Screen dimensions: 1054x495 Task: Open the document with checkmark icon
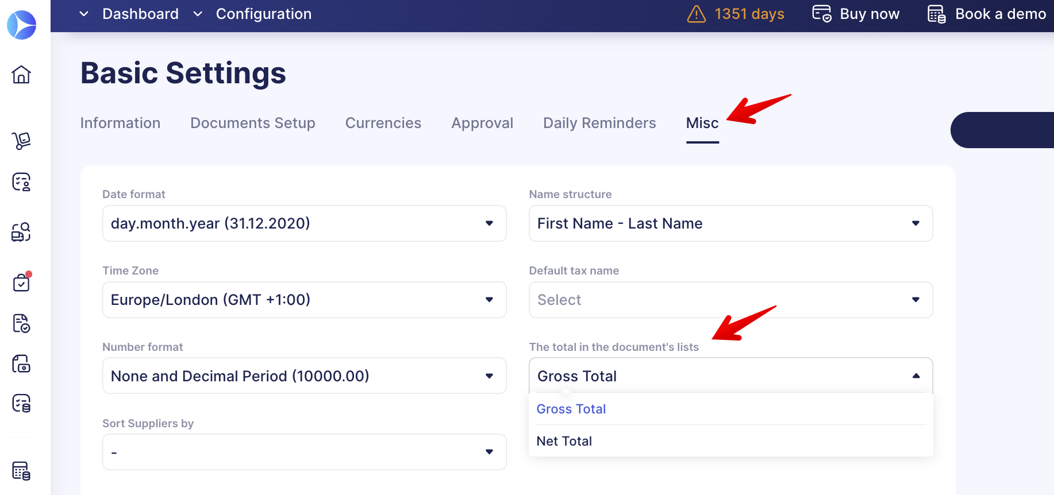coord(21,323)
